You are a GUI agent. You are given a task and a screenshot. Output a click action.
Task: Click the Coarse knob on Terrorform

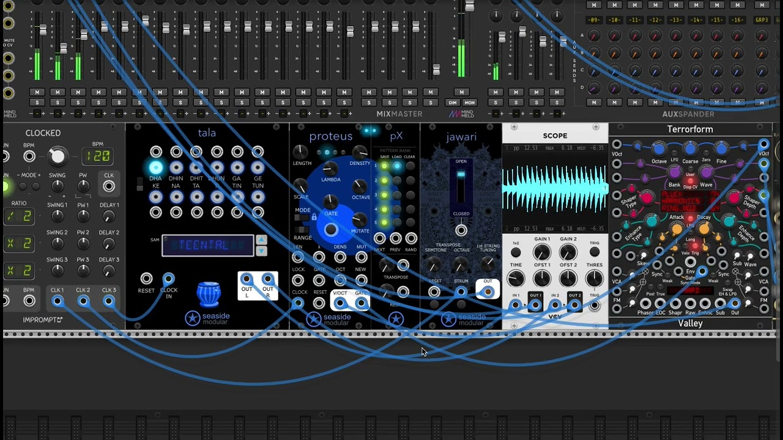click(690, 149)
